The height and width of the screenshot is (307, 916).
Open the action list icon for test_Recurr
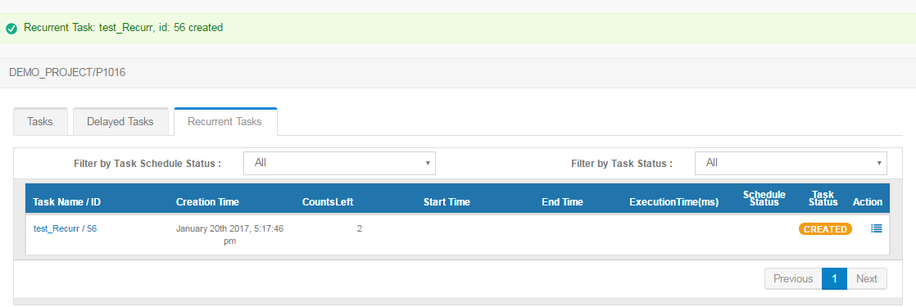(x=877, y=228)
